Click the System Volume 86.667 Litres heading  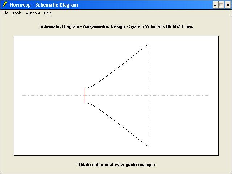pyautogui.click(x=116, y=26)
